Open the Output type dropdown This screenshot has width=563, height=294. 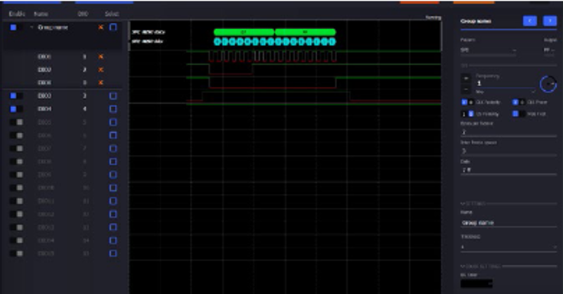tap(549, 50)
